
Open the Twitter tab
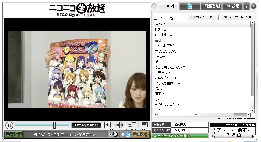pos(190,6)
